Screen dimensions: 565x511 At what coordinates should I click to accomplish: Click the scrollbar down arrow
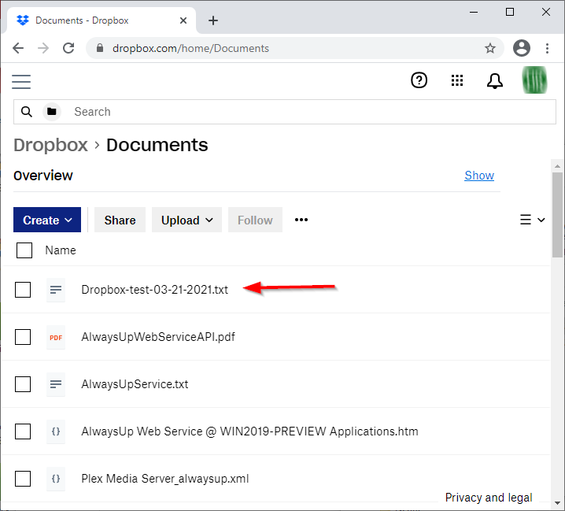557,502
